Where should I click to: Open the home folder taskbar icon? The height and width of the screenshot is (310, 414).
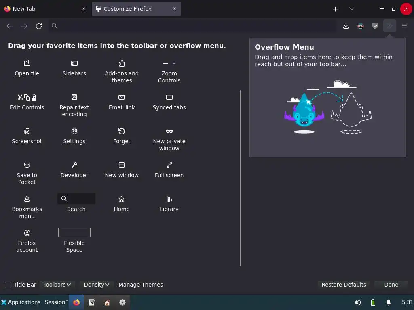(107, 302)
